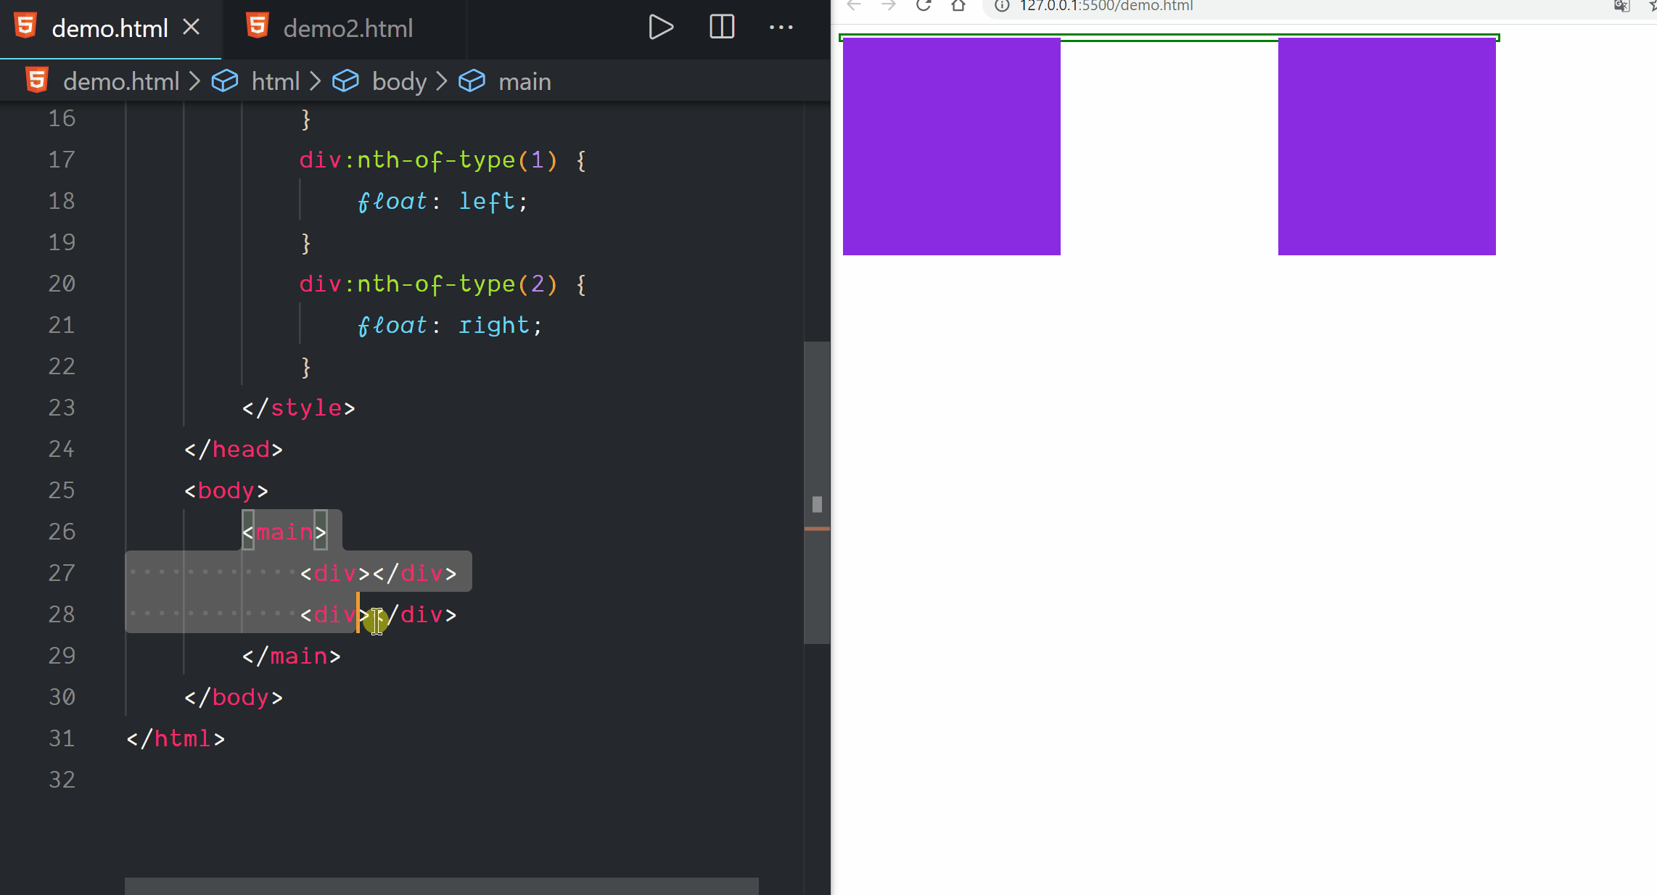Click the '<div></div>' on line 27
The width and height of the screenshot is (1657, 895).
[379, 573]
